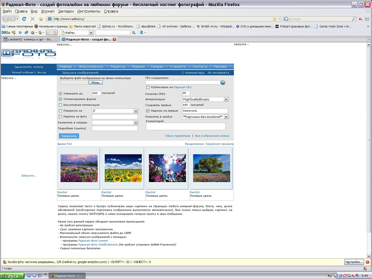
Task: Stop loading with the grey X icon
Action: click(33, 19)
